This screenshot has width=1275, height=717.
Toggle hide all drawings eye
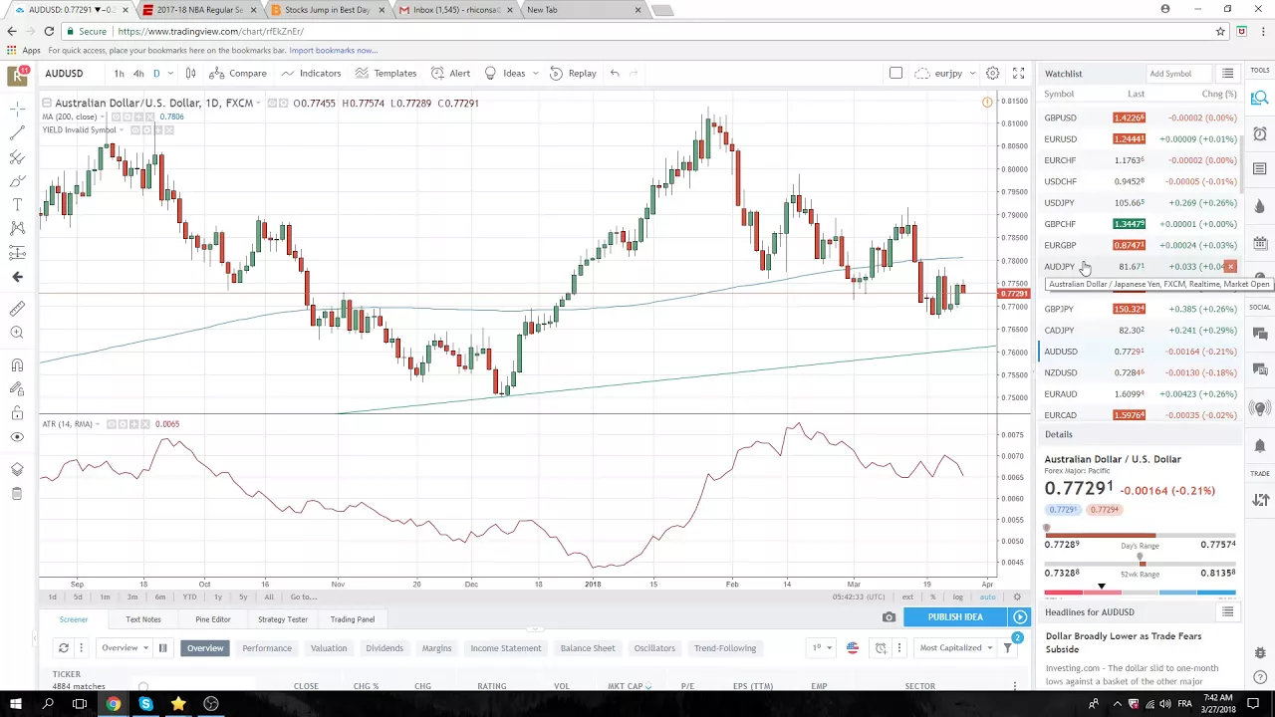coord(17,437)
